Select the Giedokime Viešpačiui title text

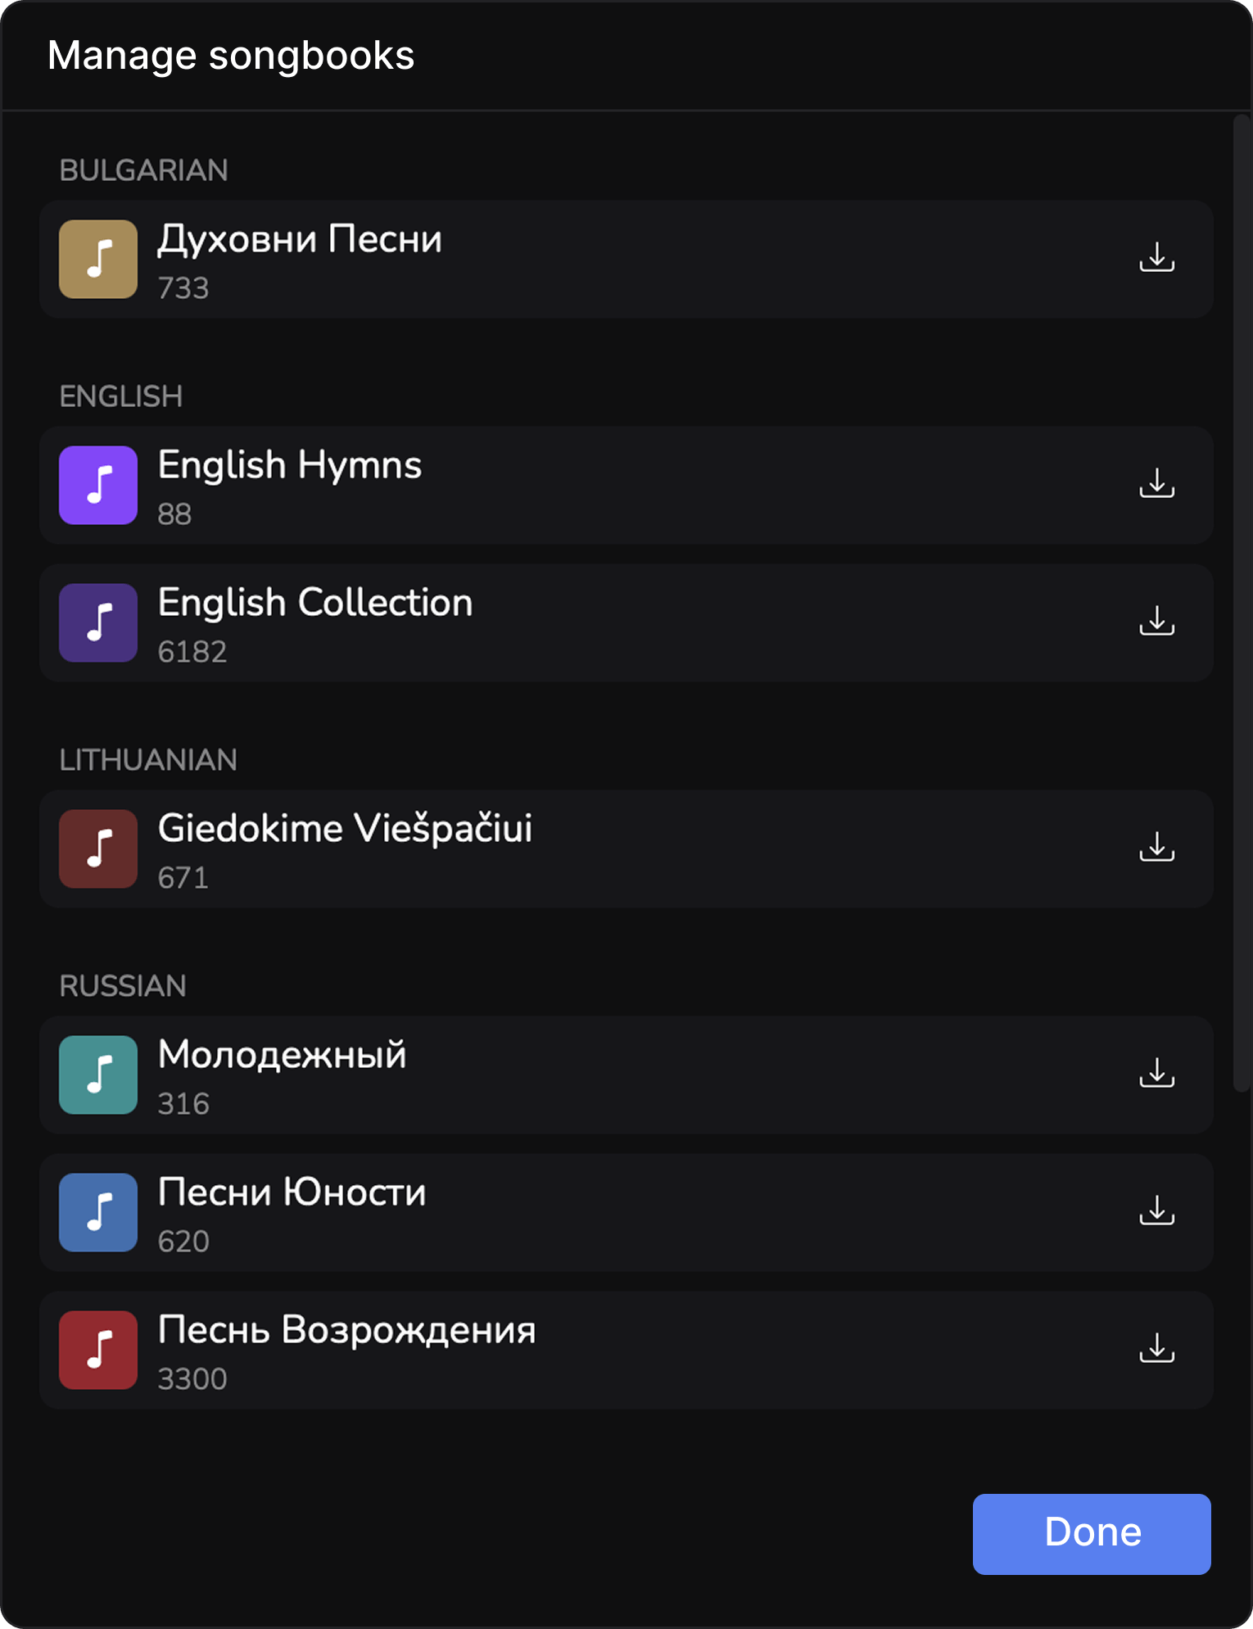345,829
